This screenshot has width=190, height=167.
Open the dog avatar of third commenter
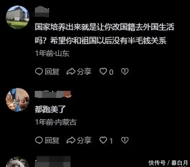click(x=18, y=162)
